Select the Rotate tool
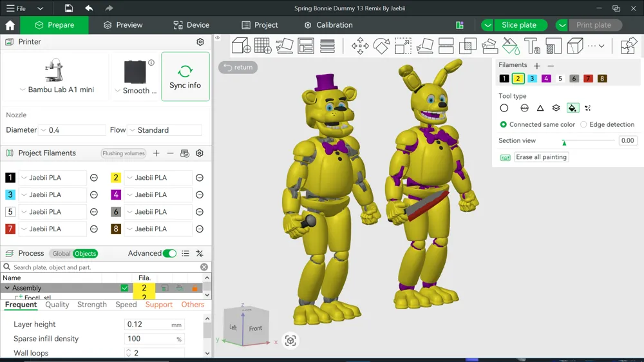Screen dimensions: 644x362 pos(381,46)
